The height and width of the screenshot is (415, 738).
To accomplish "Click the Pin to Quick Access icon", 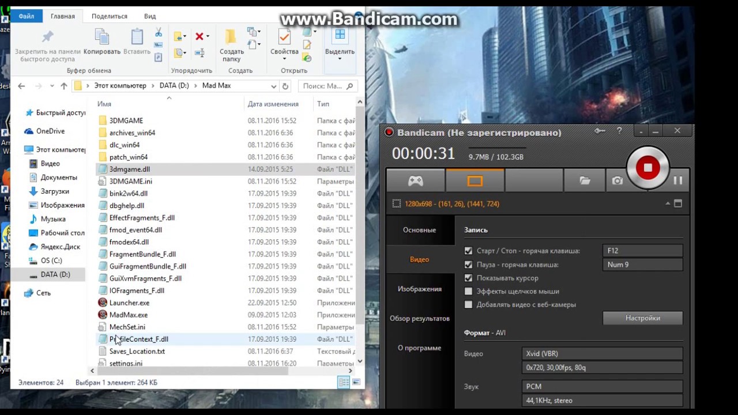I will click(x=47, y=37).
